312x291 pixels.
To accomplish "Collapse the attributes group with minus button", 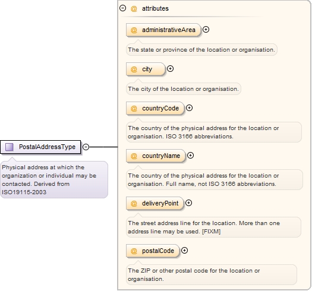I will point(123,8).
